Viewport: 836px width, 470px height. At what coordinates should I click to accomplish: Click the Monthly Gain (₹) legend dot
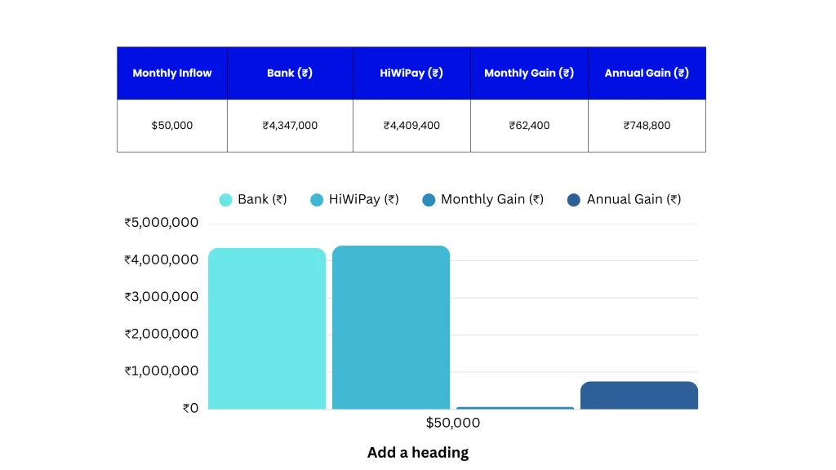click(x=428, y=199)
